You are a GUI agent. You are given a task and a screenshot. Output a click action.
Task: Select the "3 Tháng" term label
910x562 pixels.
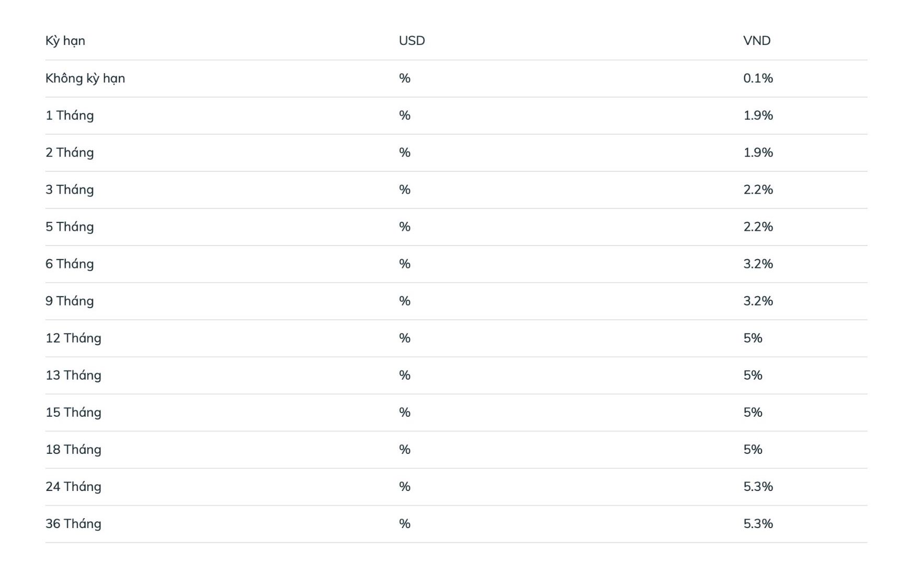70,190
